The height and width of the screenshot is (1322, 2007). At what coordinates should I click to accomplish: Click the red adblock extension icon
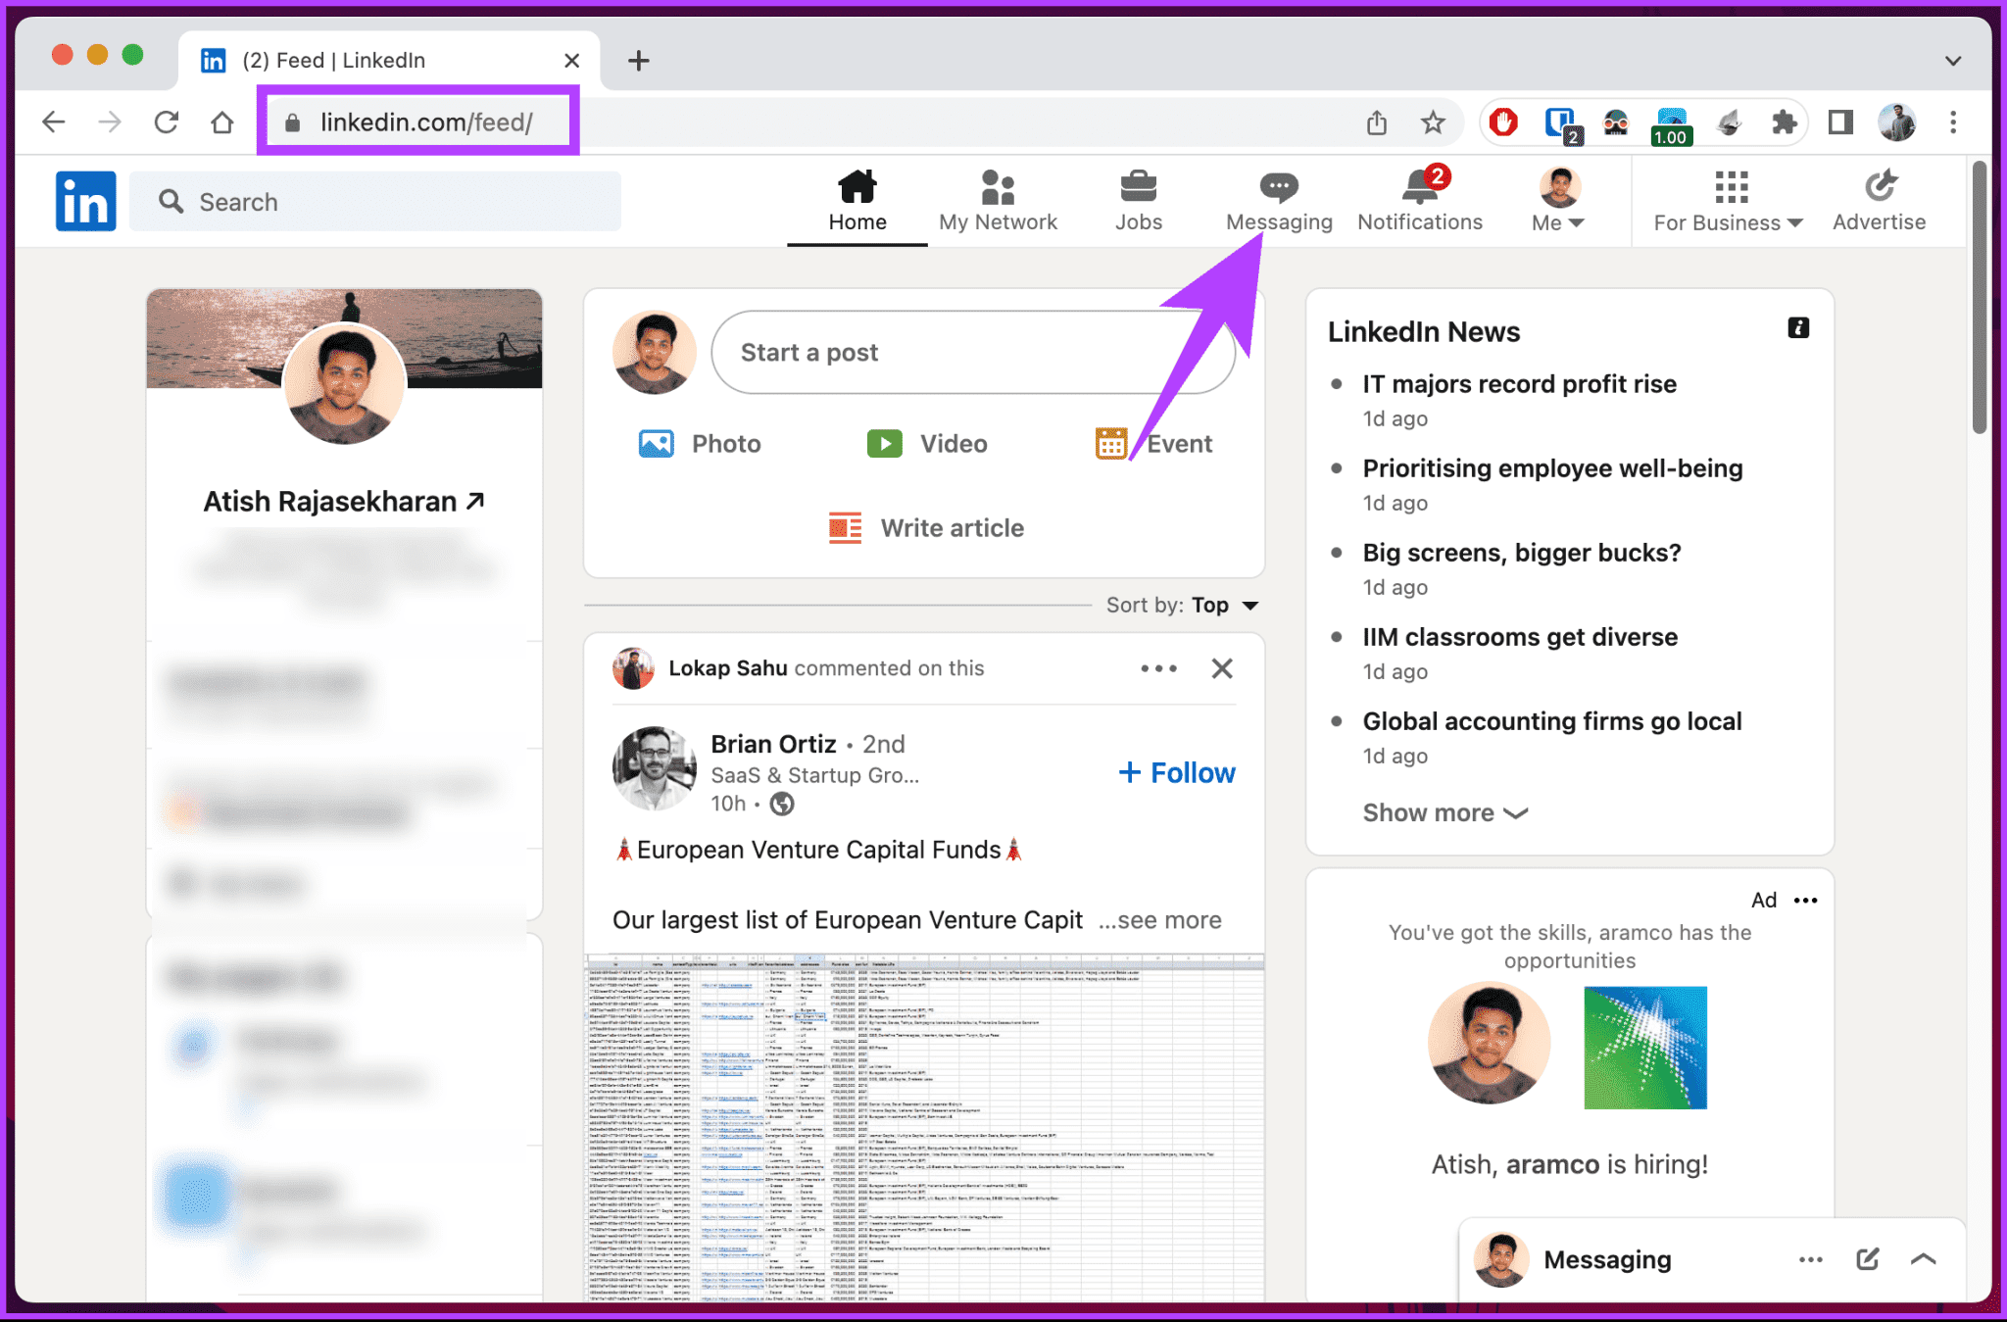click(x=1503, y=122)
